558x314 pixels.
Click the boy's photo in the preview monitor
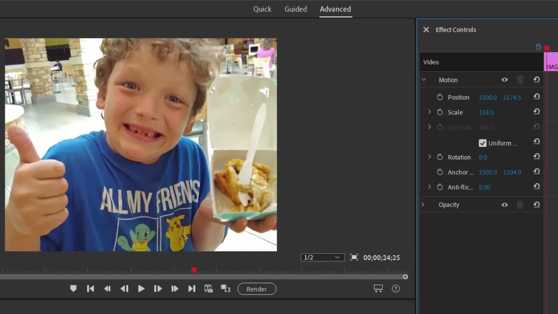pos(141,145)
